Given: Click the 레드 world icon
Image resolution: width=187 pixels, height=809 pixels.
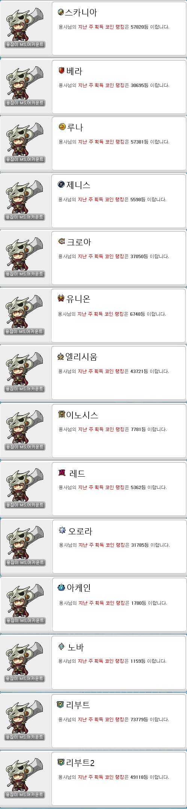Looking at the screenshot, I should 62,473.
